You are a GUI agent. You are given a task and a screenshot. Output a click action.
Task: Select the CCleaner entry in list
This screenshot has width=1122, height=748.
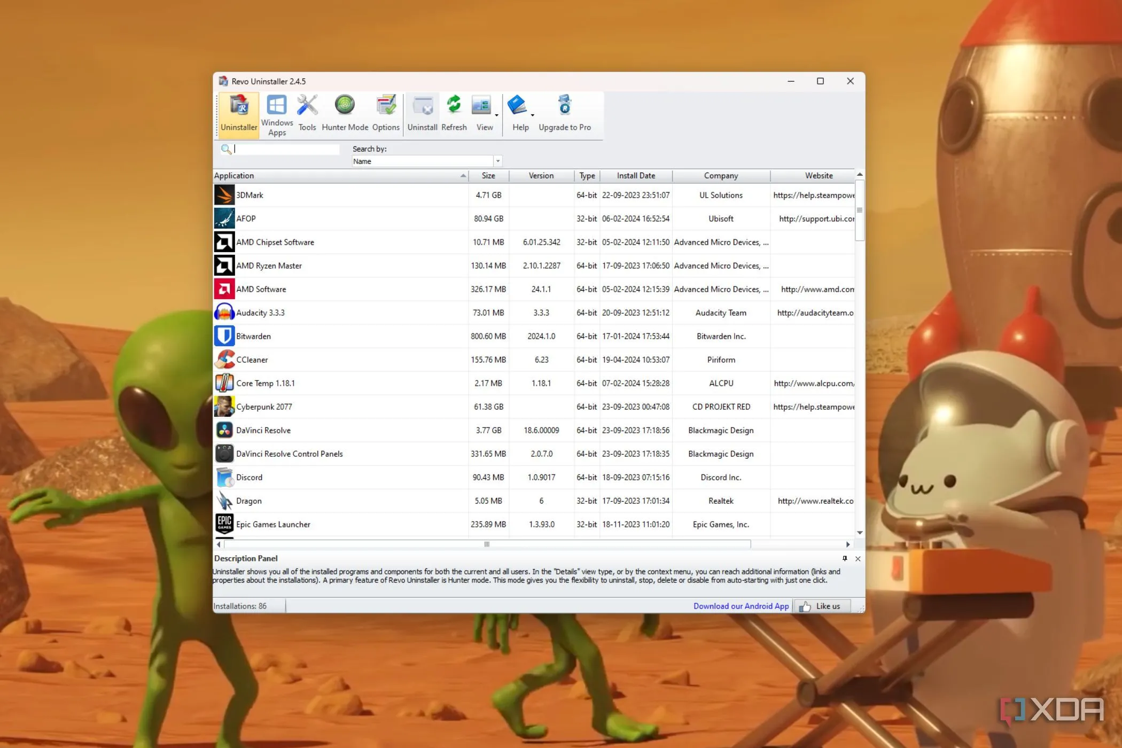[252, 360]
